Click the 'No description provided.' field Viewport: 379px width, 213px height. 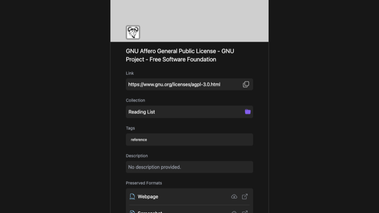(189, 167)
